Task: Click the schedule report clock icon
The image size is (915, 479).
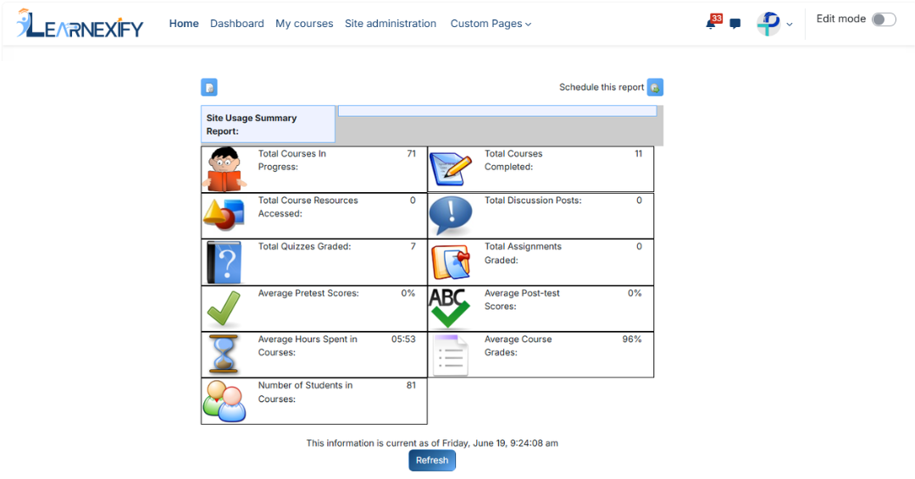Action: (x=655, y=87)
